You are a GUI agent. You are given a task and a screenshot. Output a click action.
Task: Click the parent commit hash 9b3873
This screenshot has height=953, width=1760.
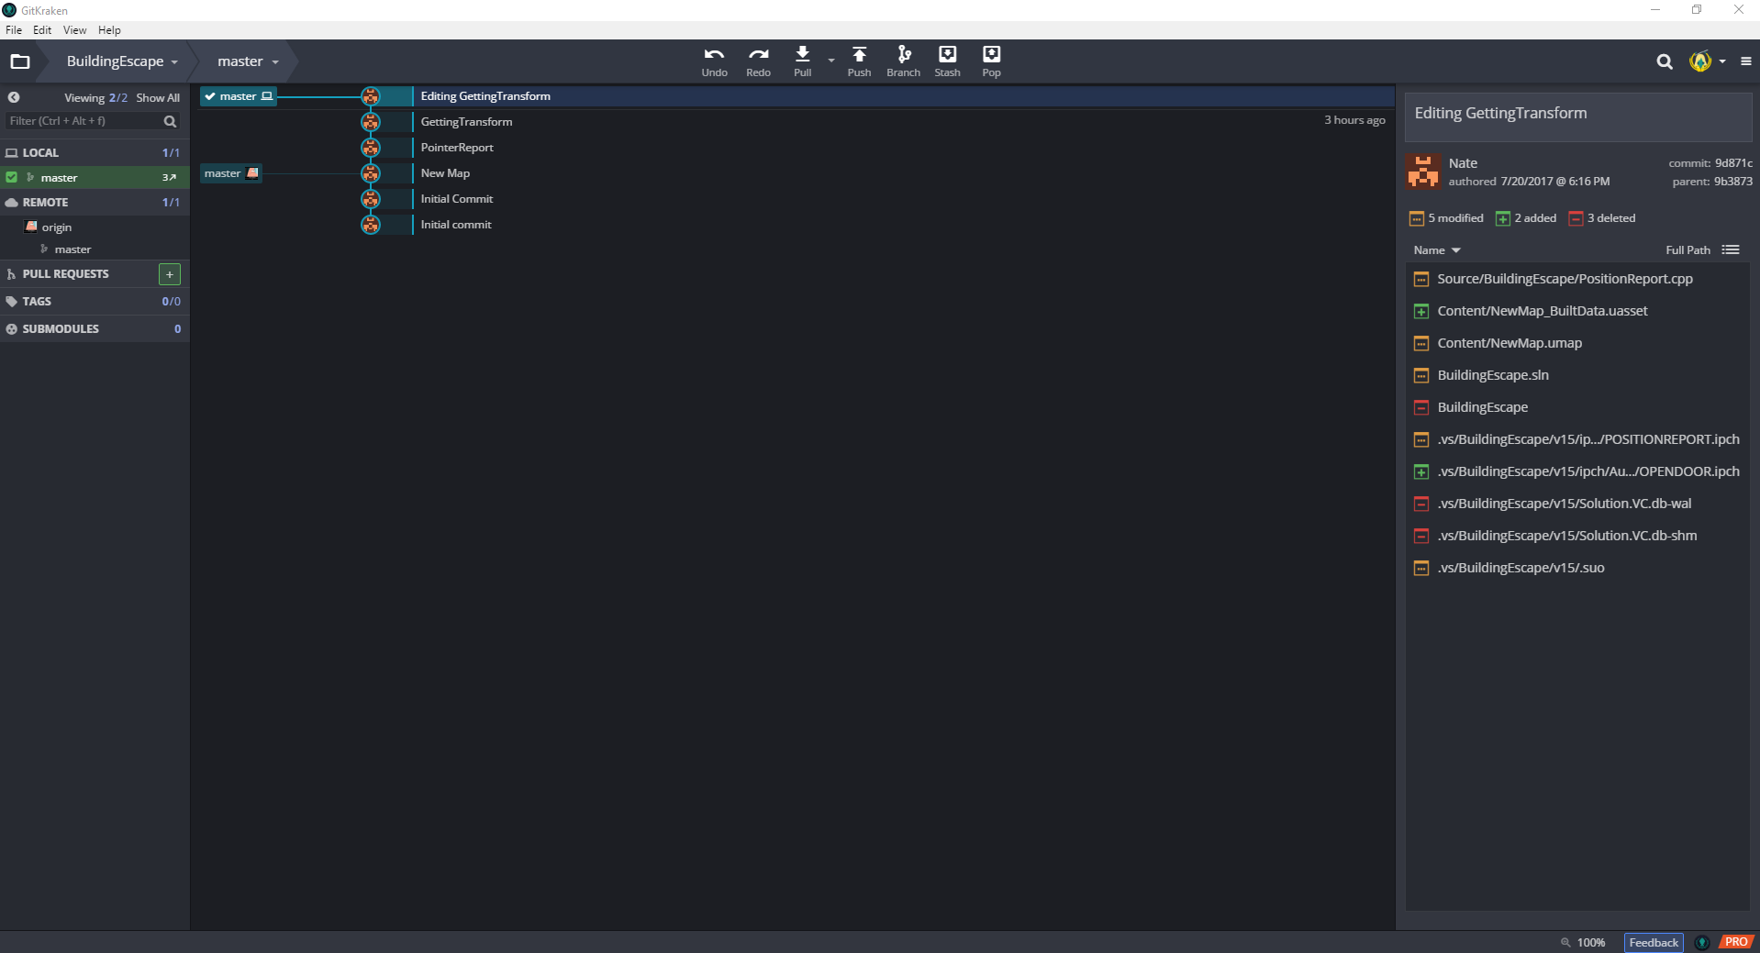click(x=1732, y=182)
